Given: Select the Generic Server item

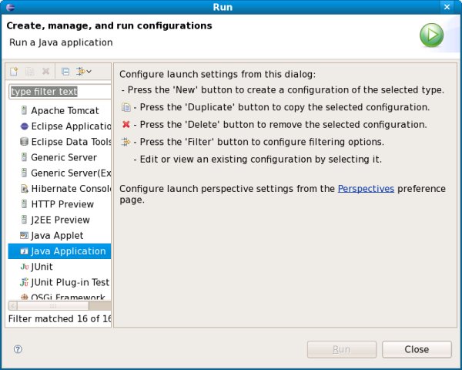Looking at the screenshot, I should click(x=63, y=157).
